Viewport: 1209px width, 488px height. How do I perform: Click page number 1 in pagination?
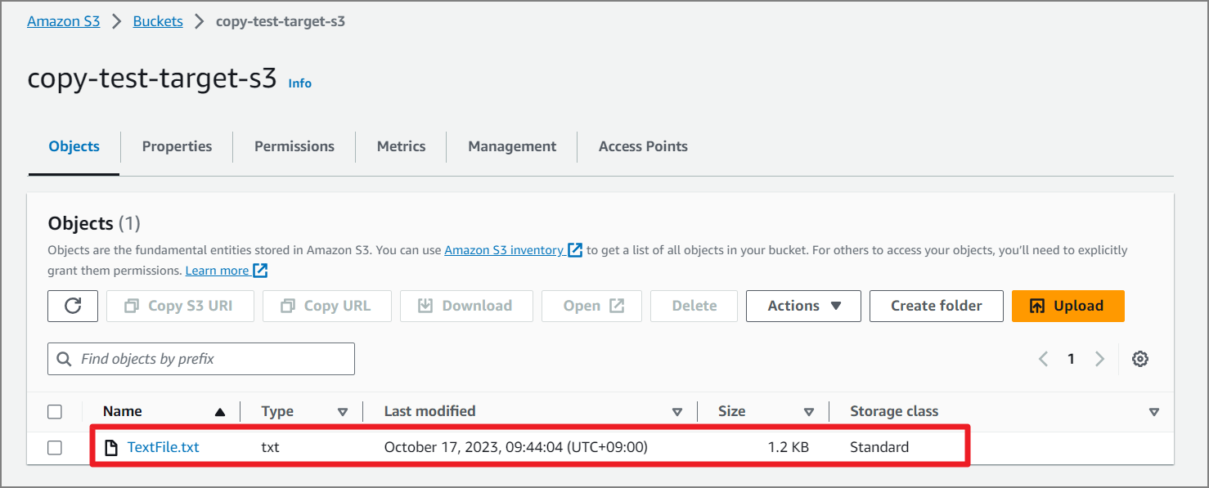pos(1071,359)
